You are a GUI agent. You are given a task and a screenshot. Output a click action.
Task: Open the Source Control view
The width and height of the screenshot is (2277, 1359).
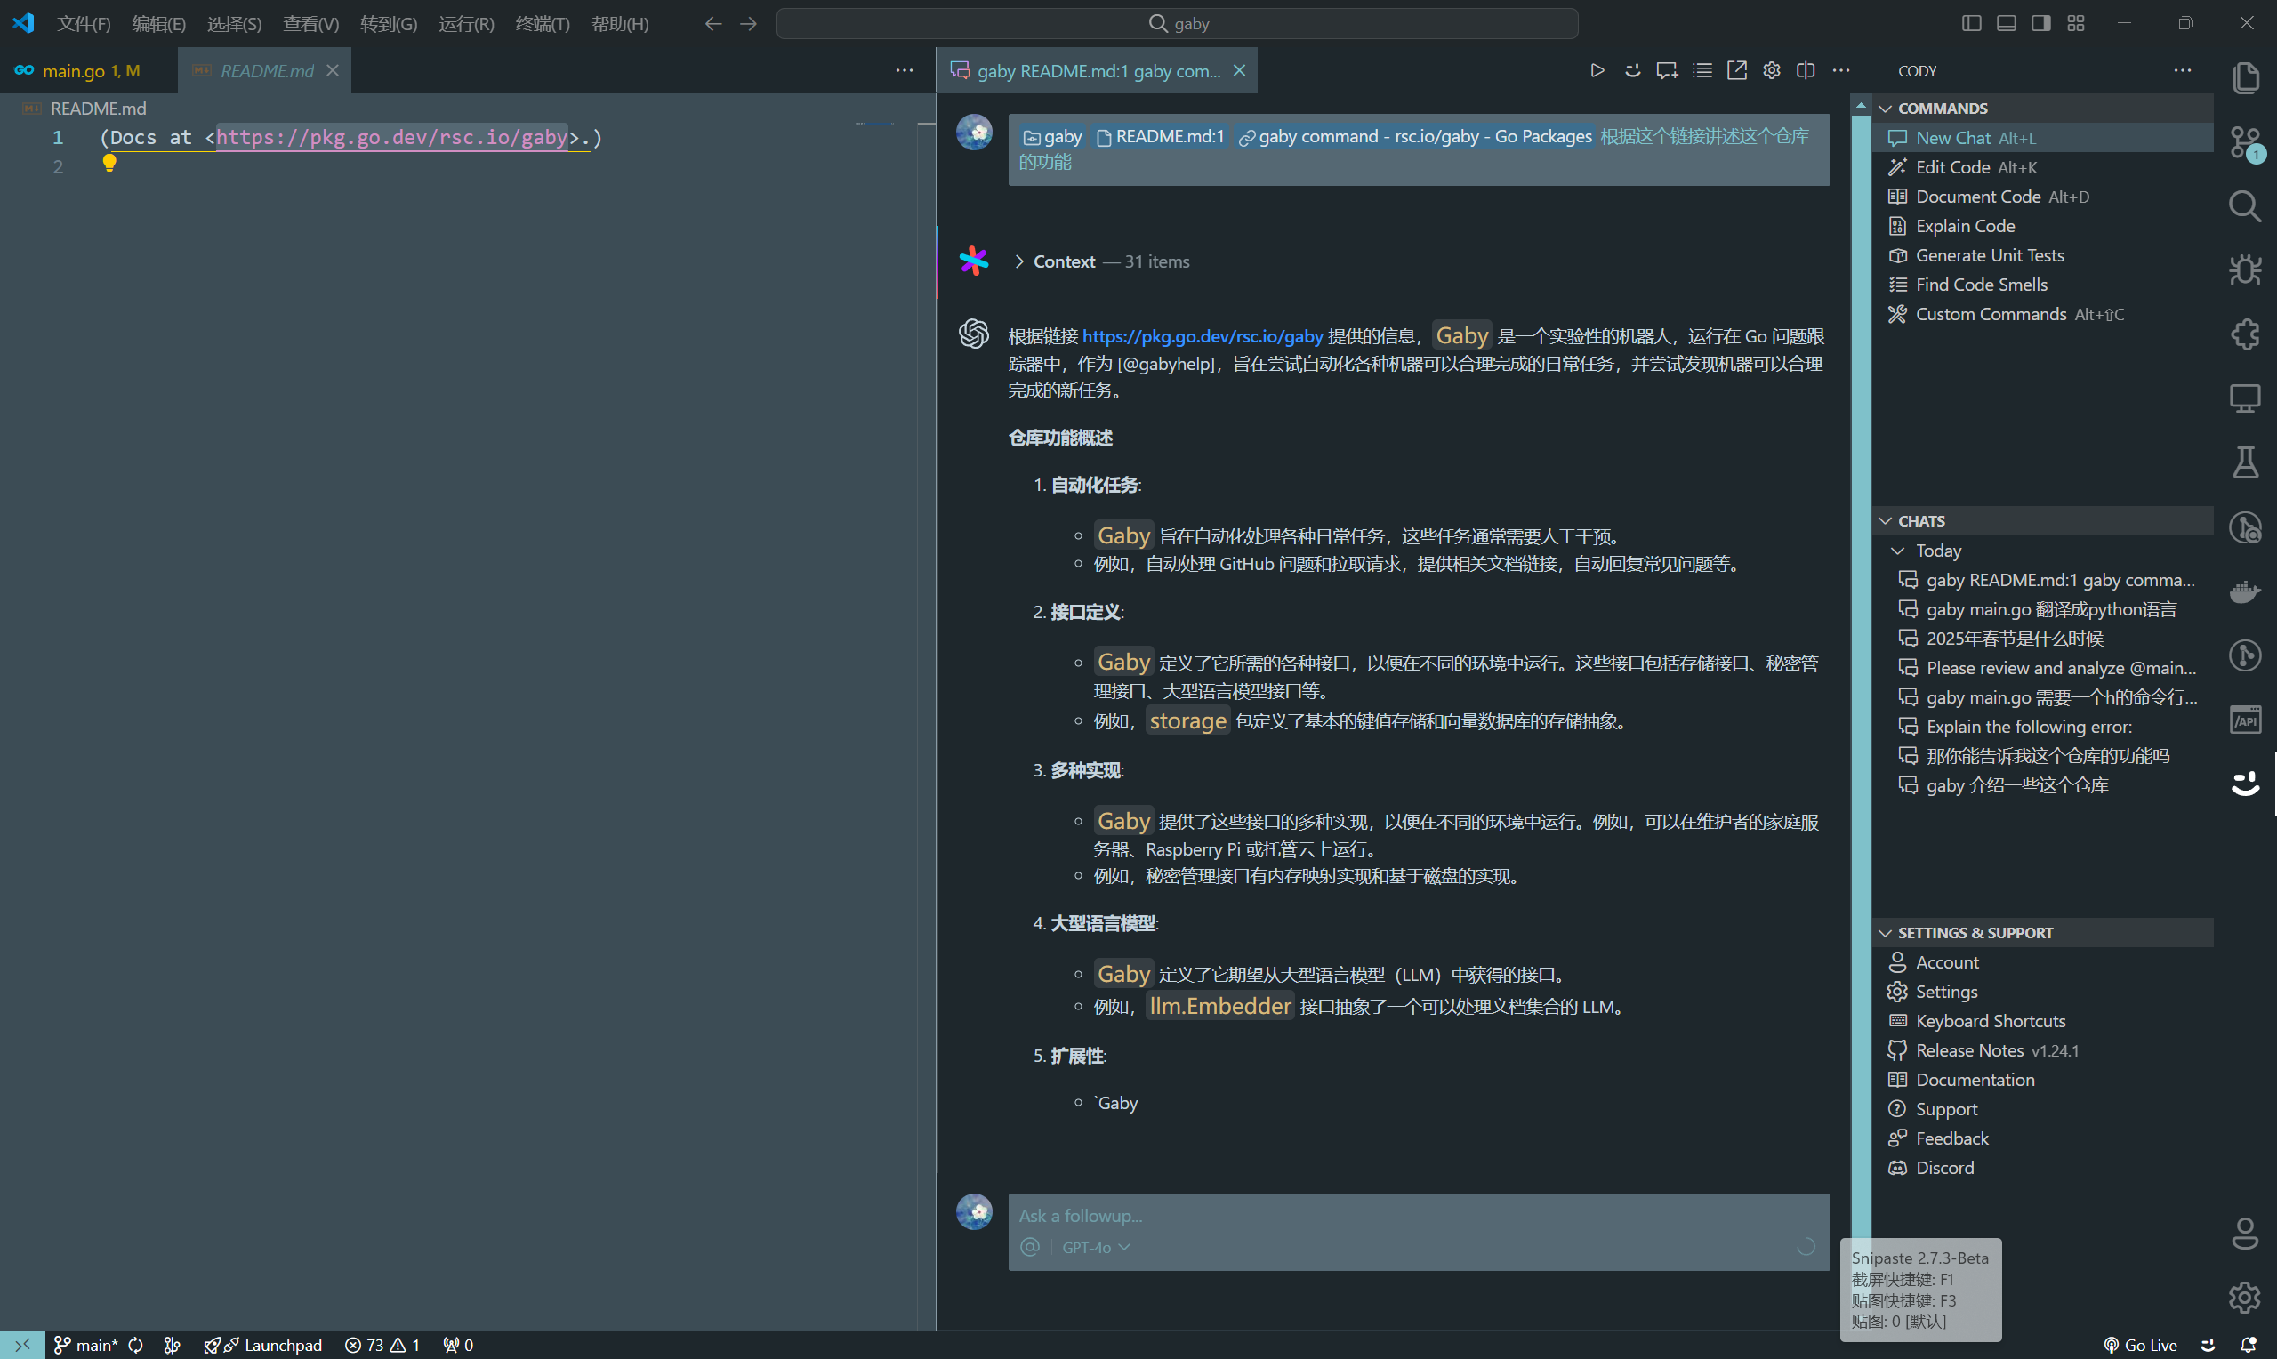click(x=2245, y=143)
